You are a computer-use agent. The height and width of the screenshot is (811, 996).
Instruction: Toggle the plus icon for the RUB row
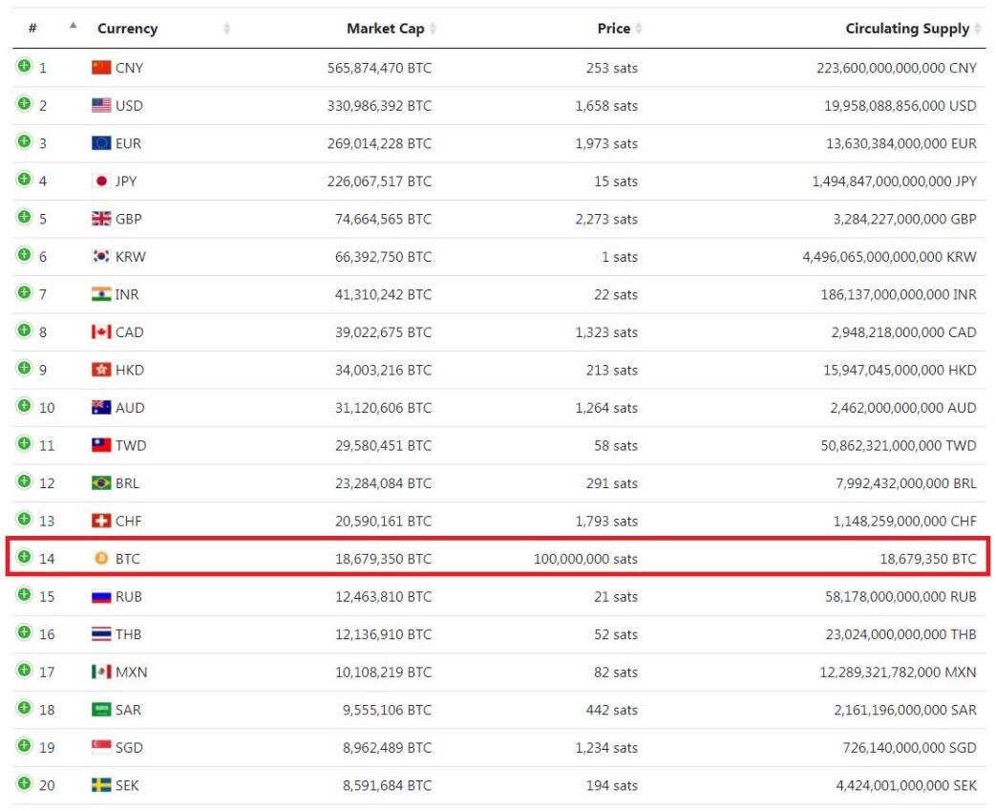pos(24,593)
